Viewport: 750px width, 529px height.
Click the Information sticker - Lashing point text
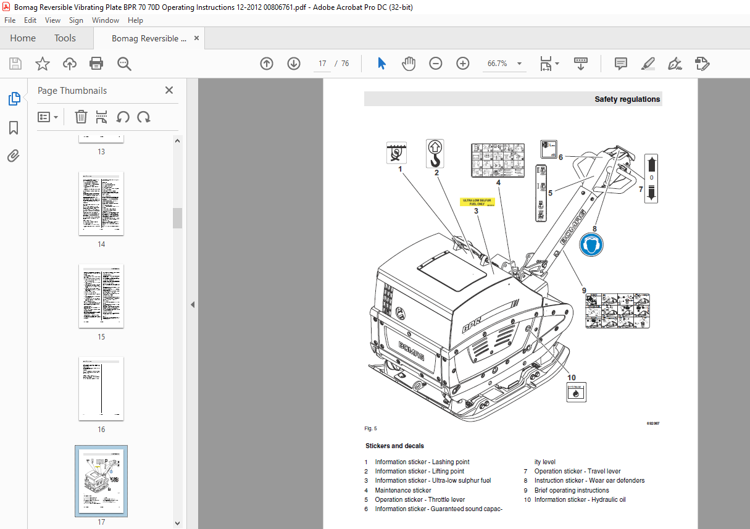422,462
